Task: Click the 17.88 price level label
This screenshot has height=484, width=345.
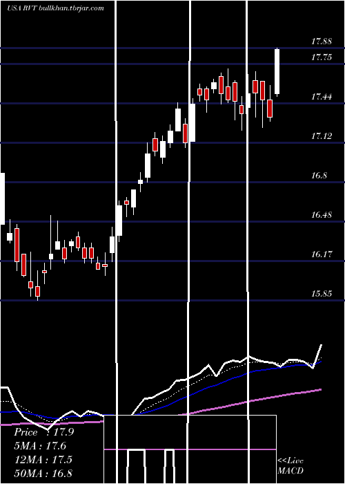Action: click(322, 41)
